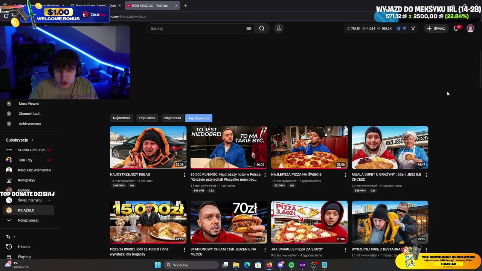This screenshot has height=271, width=482.
Task: Click the blue vidIQ logo icon
Action: 398,28
